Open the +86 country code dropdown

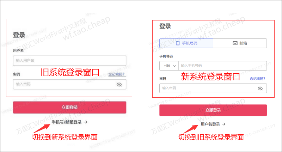[x=169, y=66]
